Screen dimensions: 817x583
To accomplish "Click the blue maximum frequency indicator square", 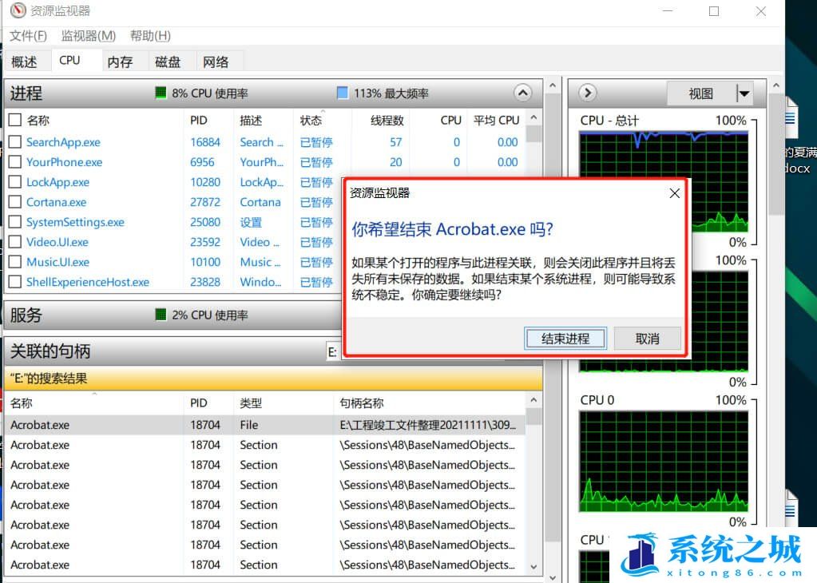I will click(x=343, y=93).
